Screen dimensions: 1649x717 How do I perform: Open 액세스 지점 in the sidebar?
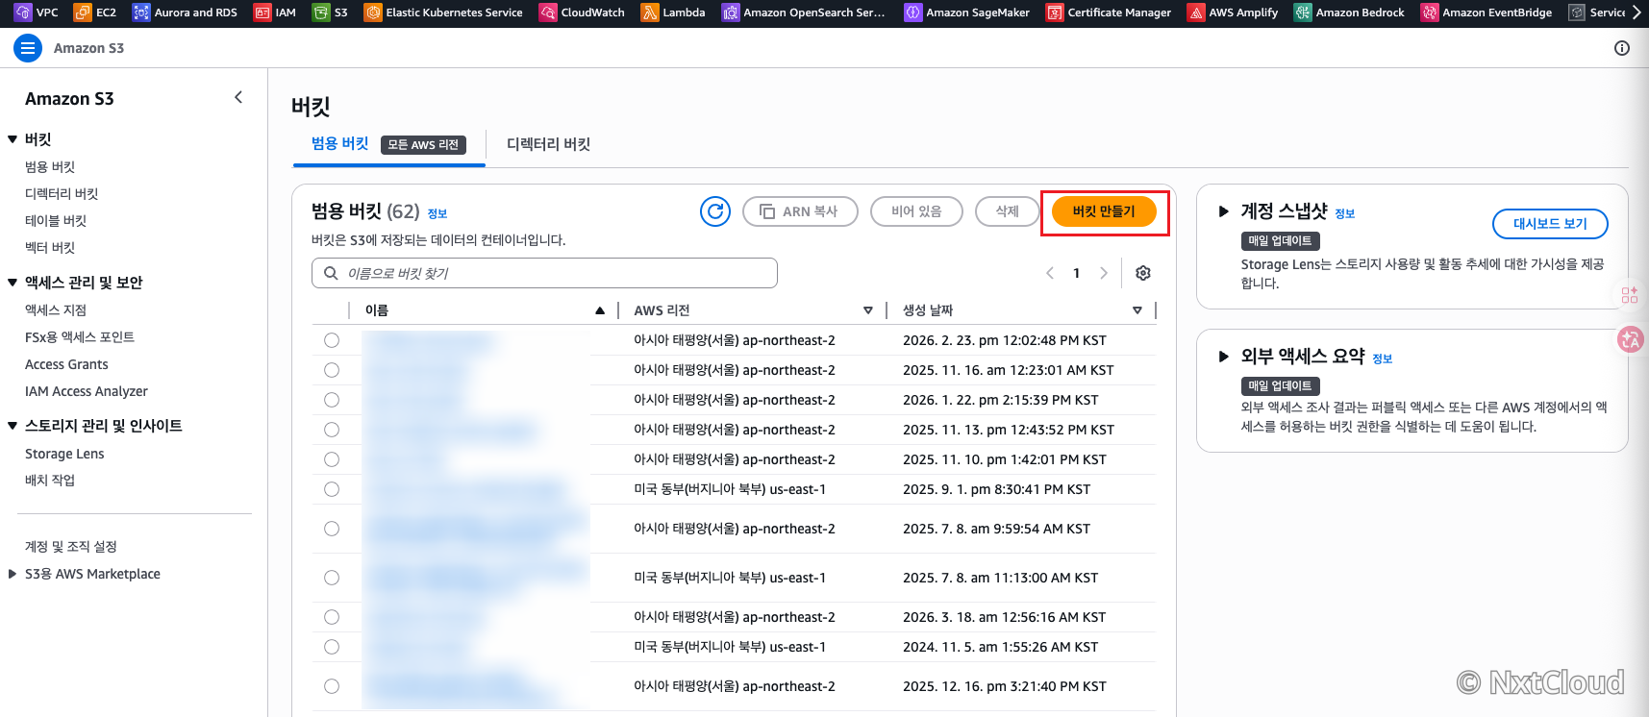pos(56,310)
